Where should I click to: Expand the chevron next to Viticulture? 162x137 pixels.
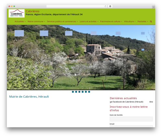pyautogui.click(x=135, y=21)
